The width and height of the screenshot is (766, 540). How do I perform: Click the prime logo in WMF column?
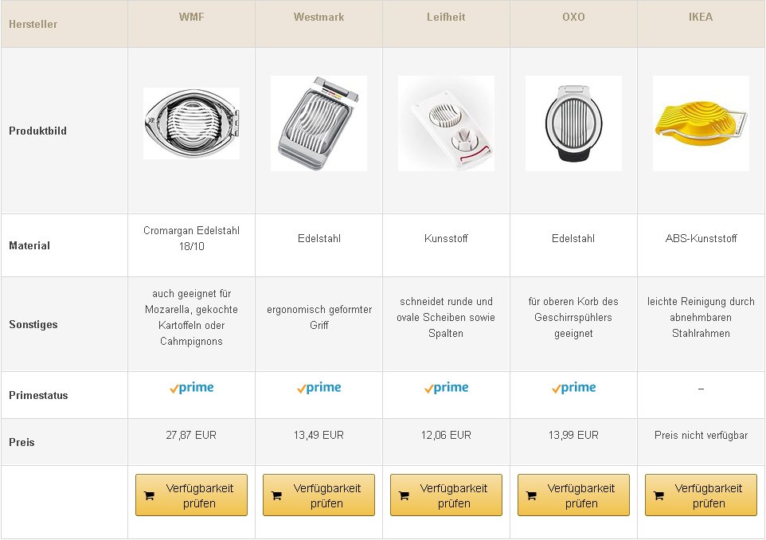[191, 388]
